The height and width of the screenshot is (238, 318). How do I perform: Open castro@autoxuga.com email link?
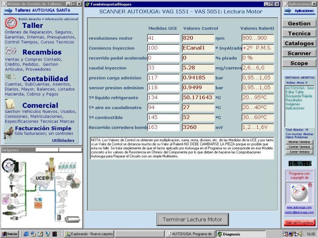299,212
